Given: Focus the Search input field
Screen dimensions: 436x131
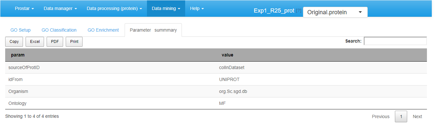Looking at the screenshot, I should 395,41.
